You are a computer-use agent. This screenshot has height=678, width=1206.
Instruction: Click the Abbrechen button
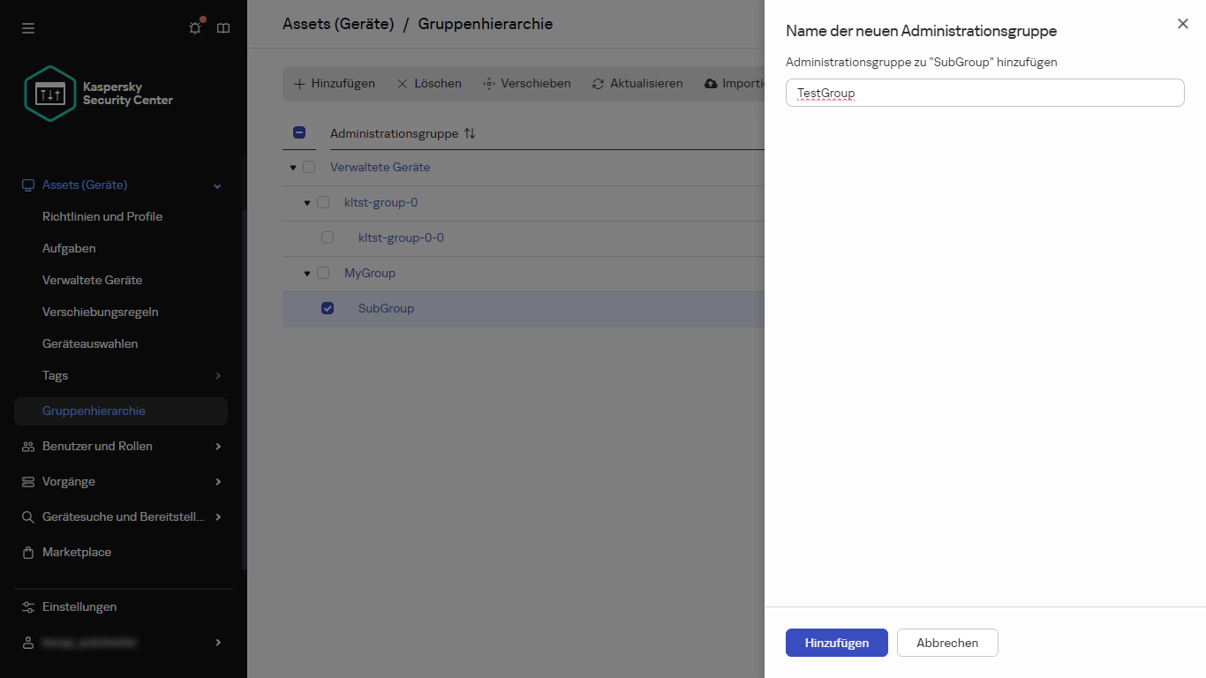pos(947,643)
